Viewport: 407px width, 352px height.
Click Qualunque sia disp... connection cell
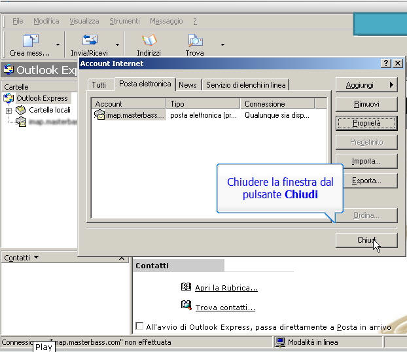coord(277,115)
